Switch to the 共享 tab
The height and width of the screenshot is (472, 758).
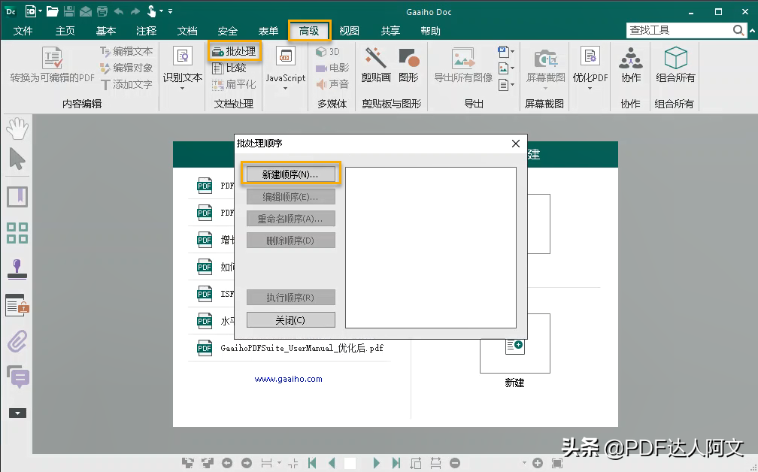[390, 31]
